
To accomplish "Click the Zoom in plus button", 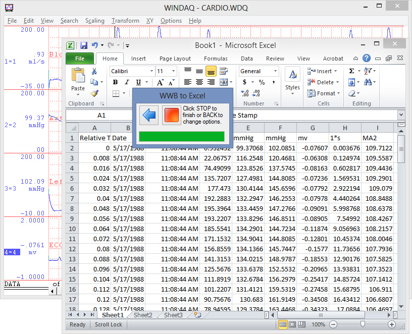I will click(391, 324).
